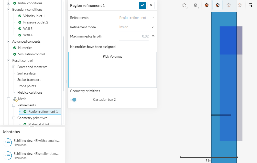Screen dimensions: 257x163
Task: Open Velocity inlet 1 boundary condition
Action: [x=34, y=16]
